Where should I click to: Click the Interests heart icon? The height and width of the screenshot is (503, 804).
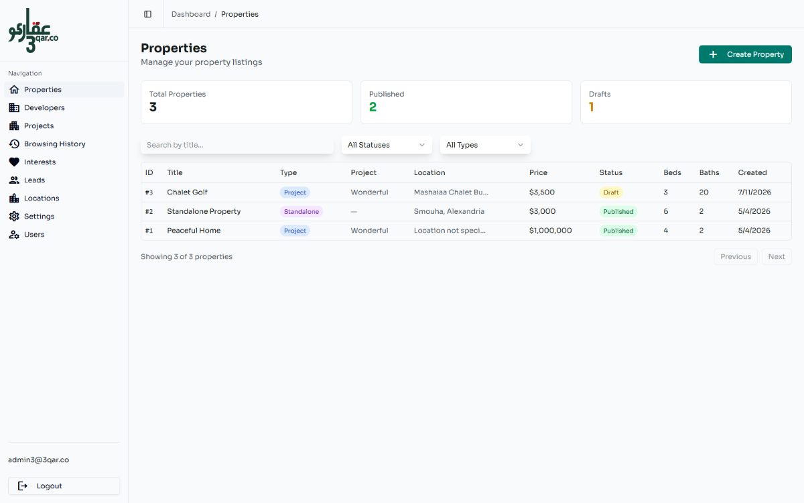click(14, 162)
